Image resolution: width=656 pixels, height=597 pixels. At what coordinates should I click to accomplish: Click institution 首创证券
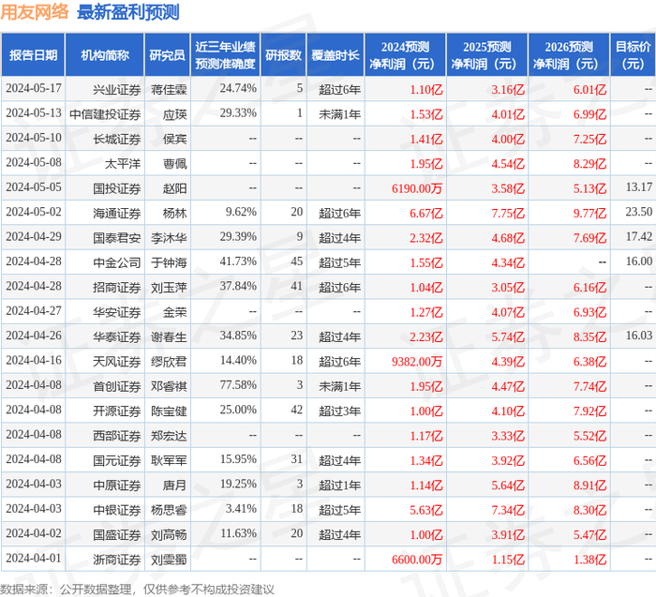tap(117, 386)
